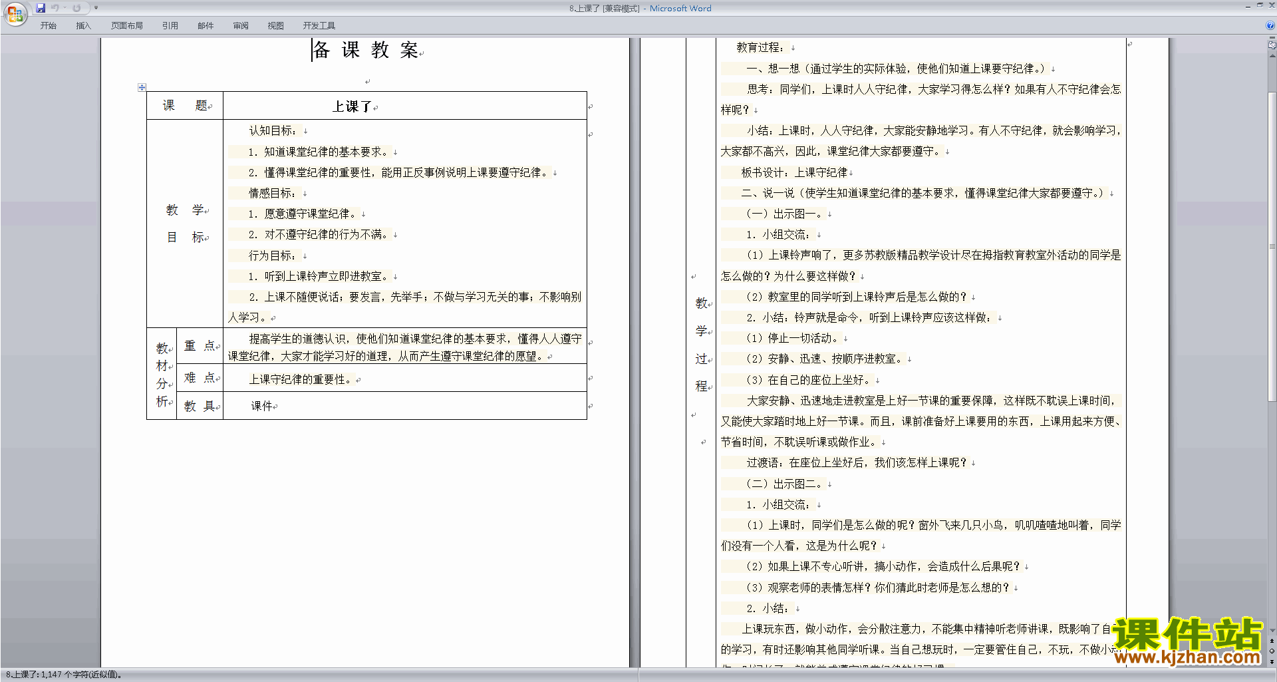
Task: Open Microsoft Word Help icon
Action: [1270, 25]
